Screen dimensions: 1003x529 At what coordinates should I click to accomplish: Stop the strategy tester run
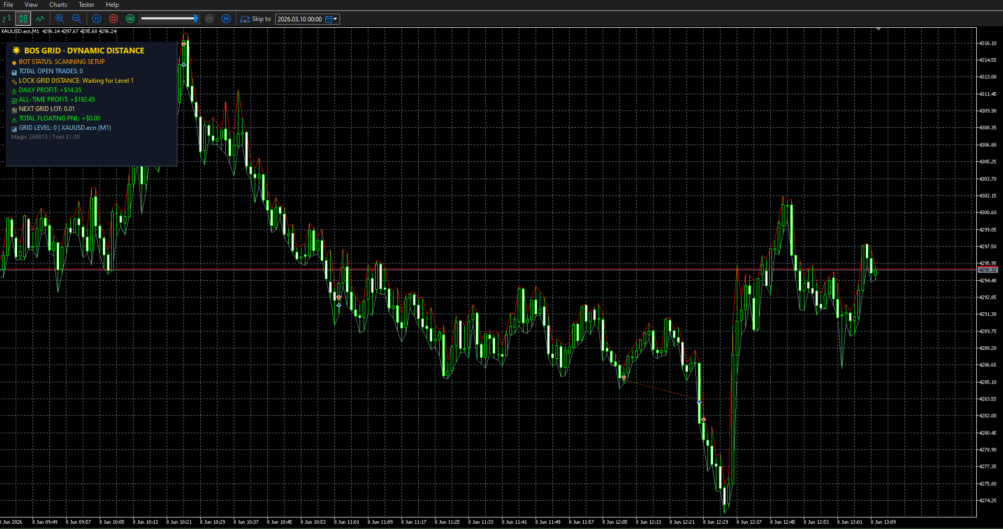point(113,19)
